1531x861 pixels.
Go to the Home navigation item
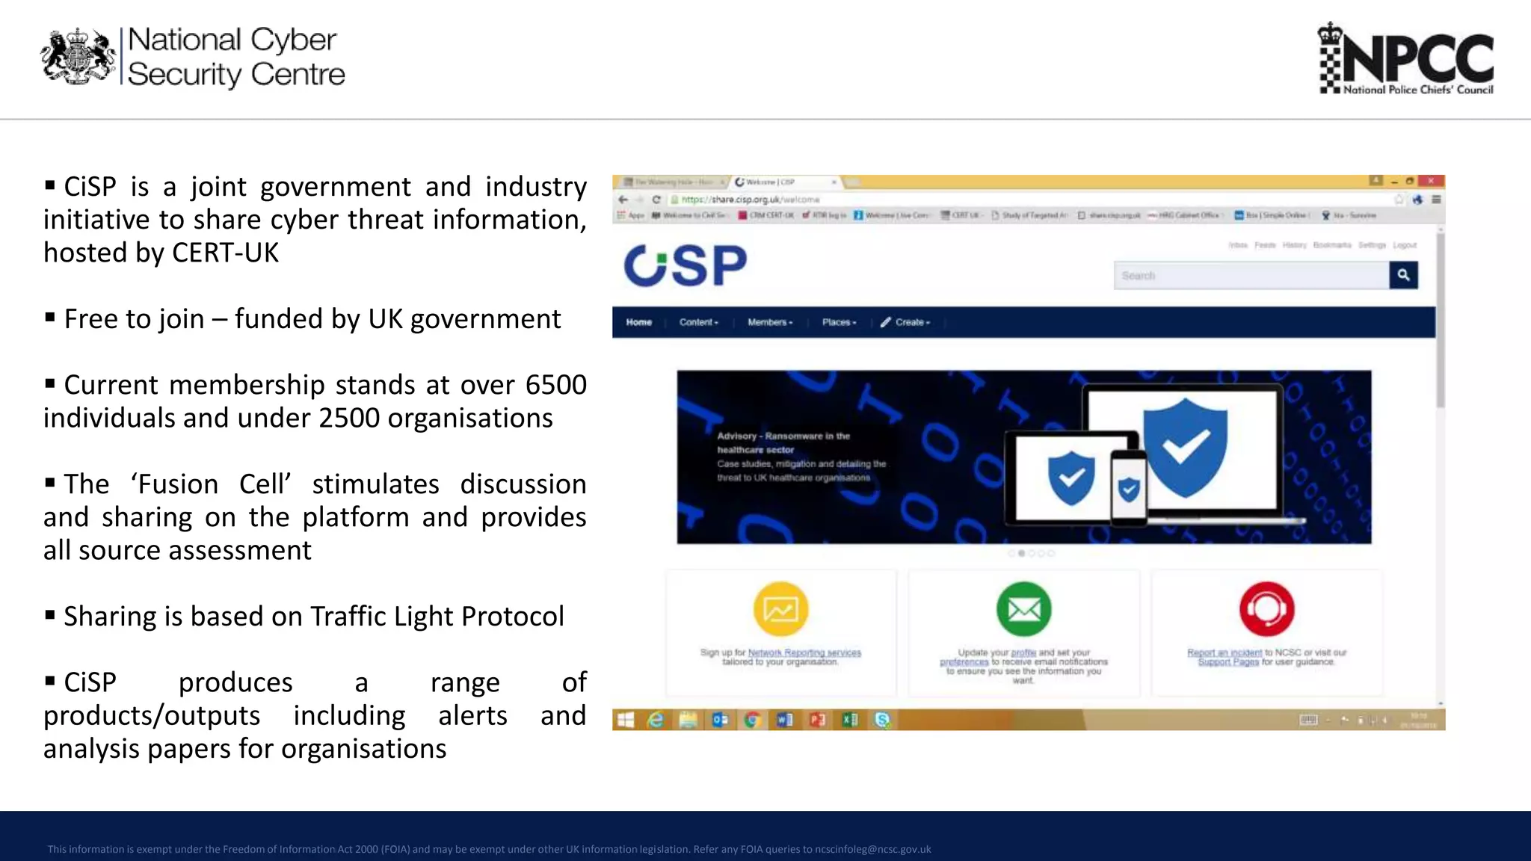click(639, 322)
